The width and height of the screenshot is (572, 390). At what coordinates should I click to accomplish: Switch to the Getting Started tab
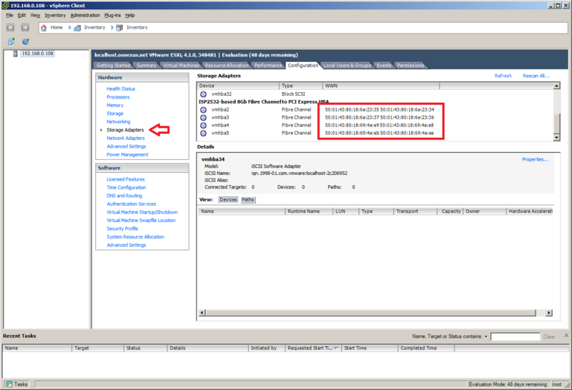pyautogui.click(x=113, y=65)
